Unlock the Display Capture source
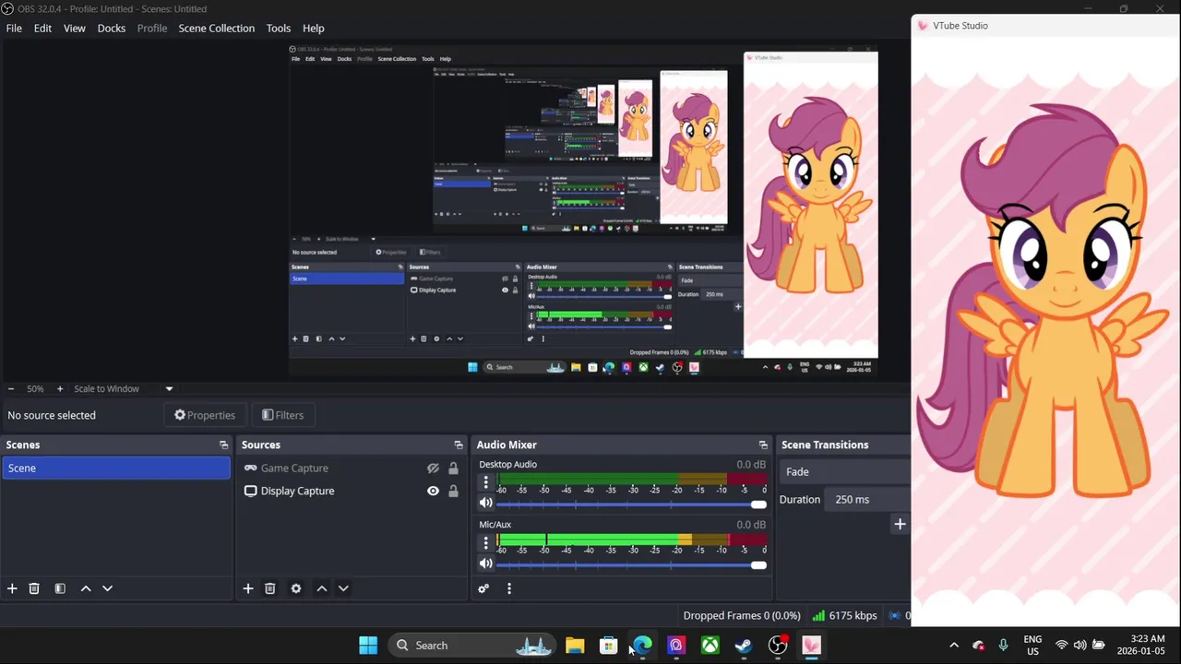 point(453,492)
